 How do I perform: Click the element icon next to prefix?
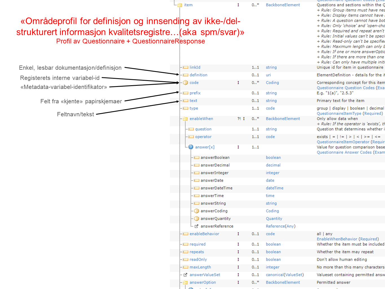tap(185, 93)
